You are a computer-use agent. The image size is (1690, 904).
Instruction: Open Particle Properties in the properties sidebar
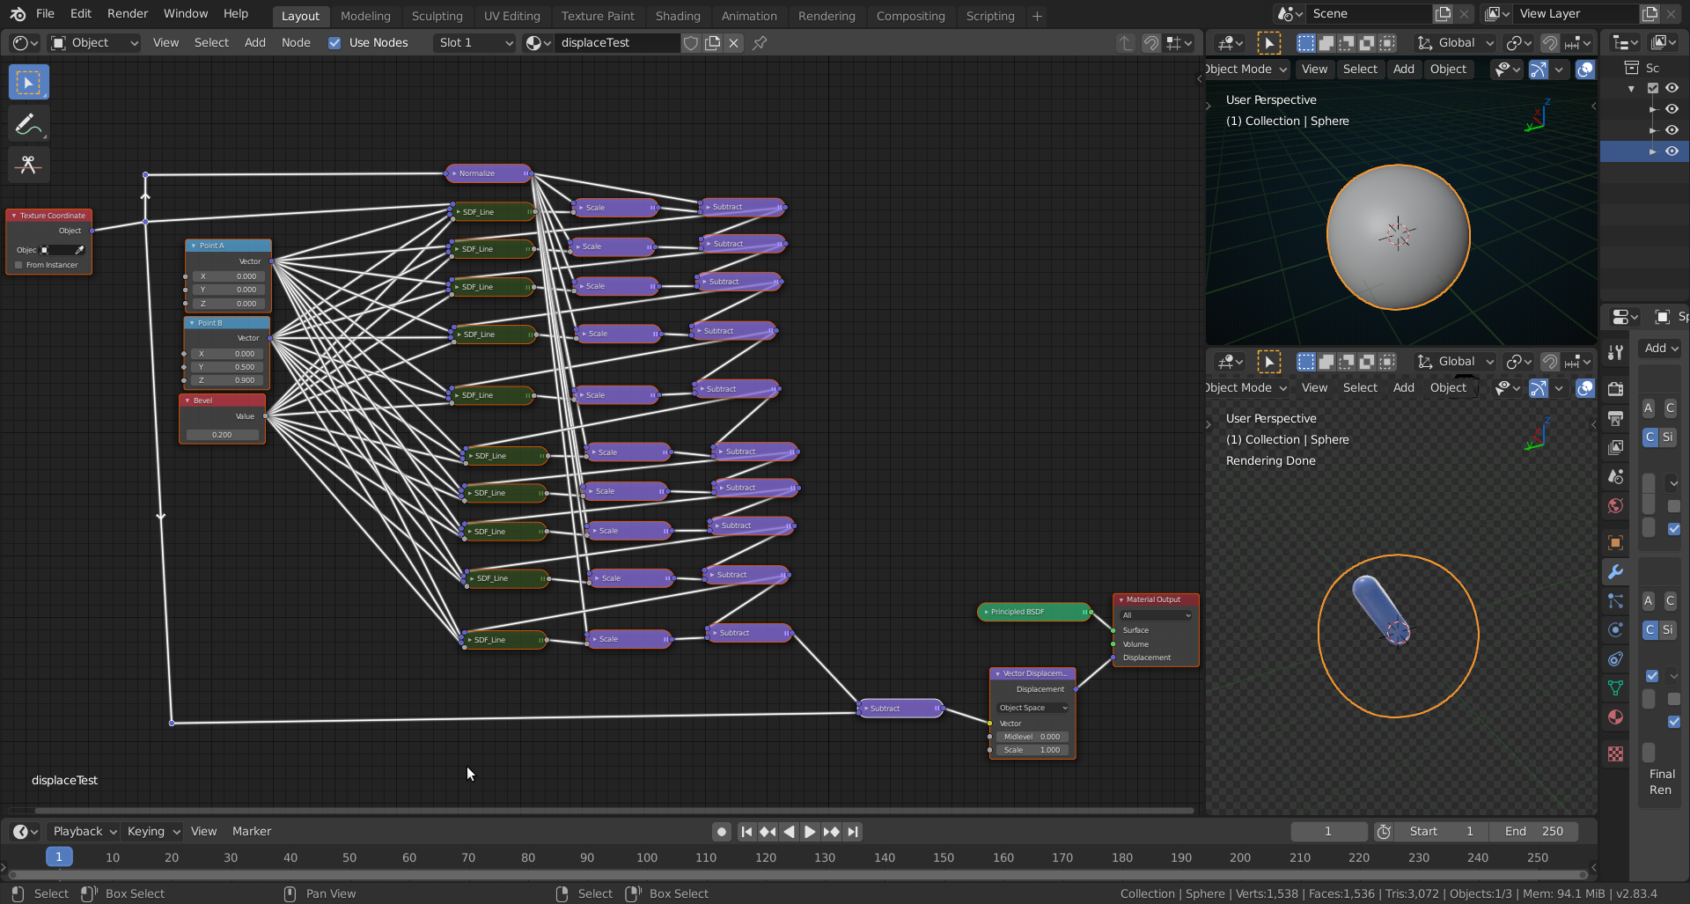1616,601
